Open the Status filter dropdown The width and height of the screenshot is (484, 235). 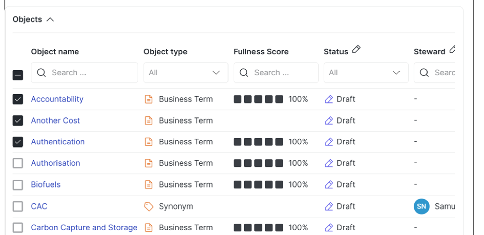point(366,73)
